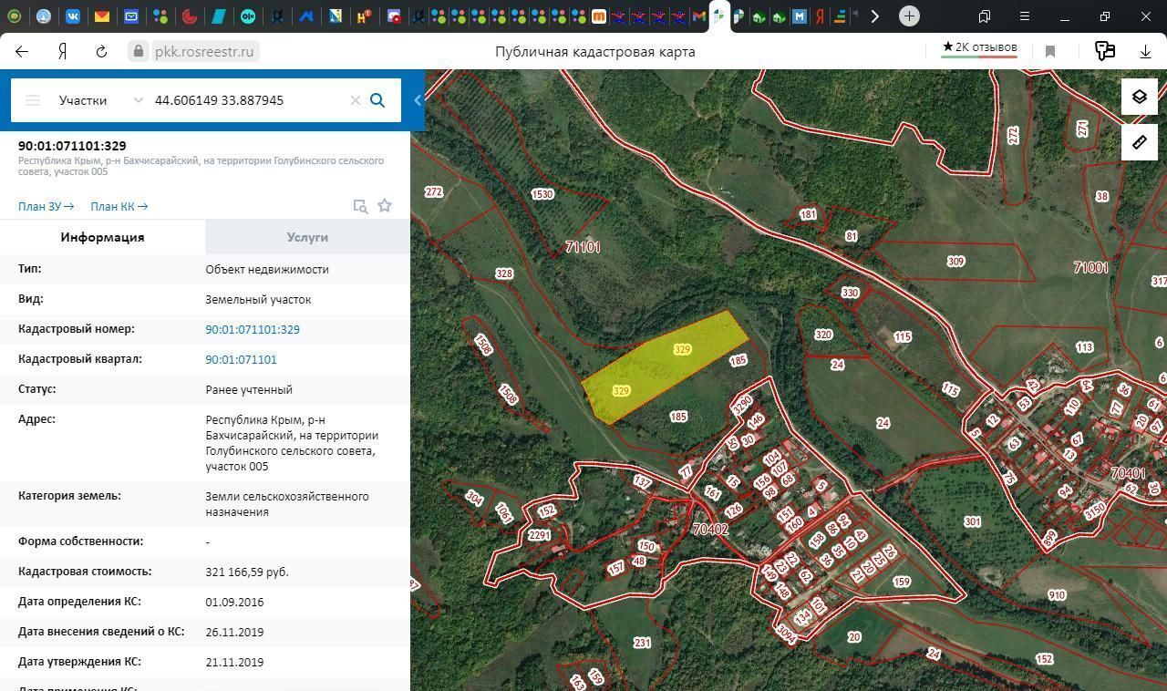This screenshot has width=1167, height=691.
Task: Run search with the magnifier icon
Action: pyautogui.click(x=377, y=100)
